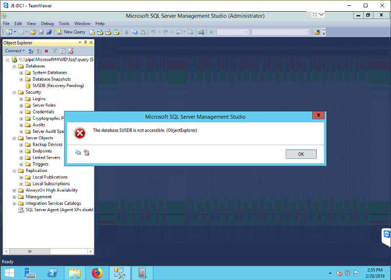Click Object Explorer horizontal scrollbar thumb

pyautogui.click(x=30, y=251)
